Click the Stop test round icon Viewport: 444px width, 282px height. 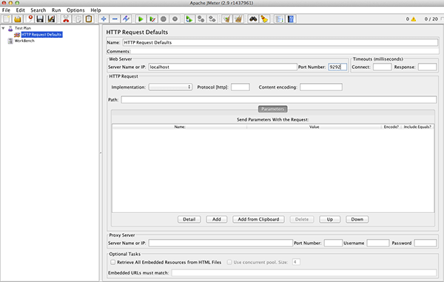pyautogui.click(x=164, y=19)
